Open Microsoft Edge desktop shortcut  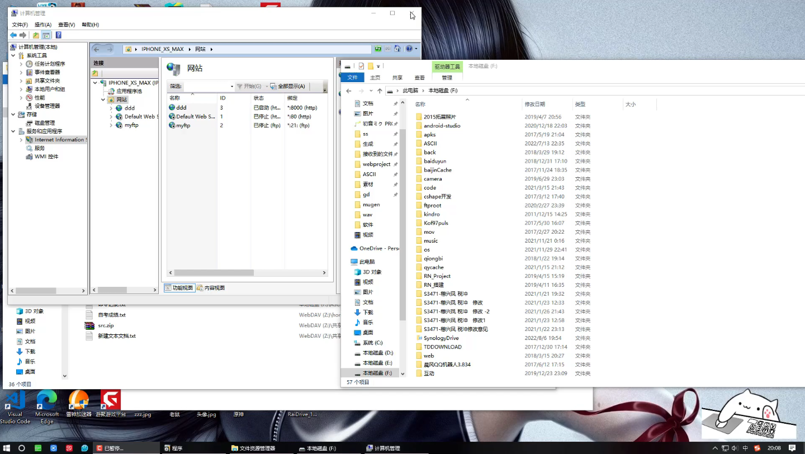[x=47, y=408]
